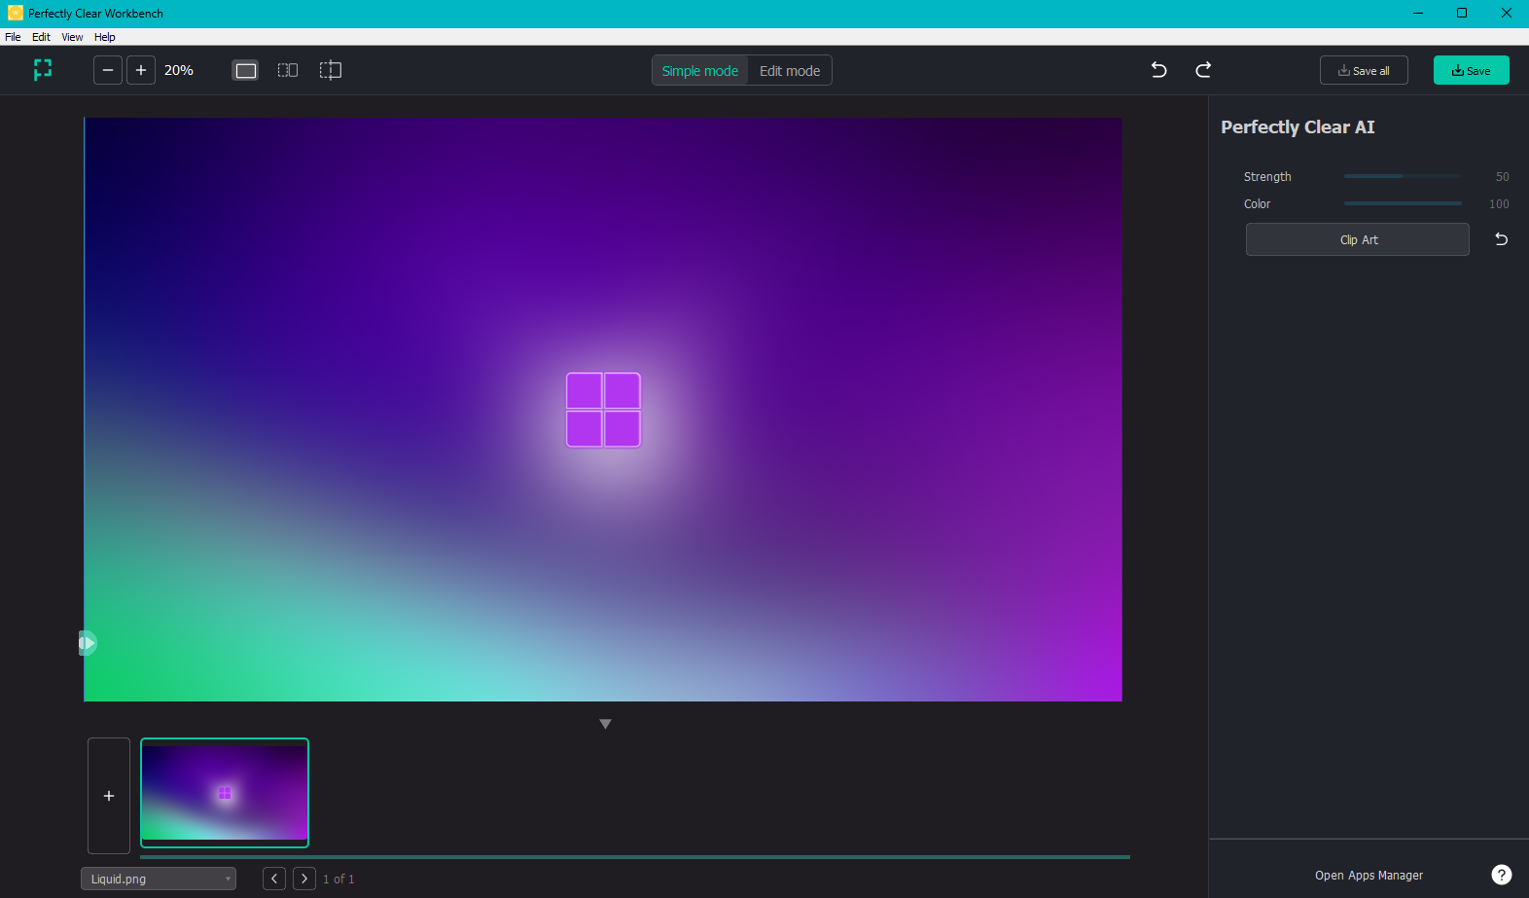The height and width of the screenshot is (898, 1529).
Task: Switch to Edit mode tab
Action: point(789,71)
